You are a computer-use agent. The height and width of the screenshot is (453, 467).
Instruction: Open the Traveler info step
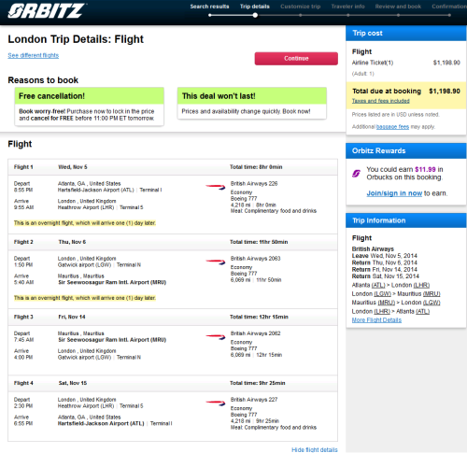(347, 7)
